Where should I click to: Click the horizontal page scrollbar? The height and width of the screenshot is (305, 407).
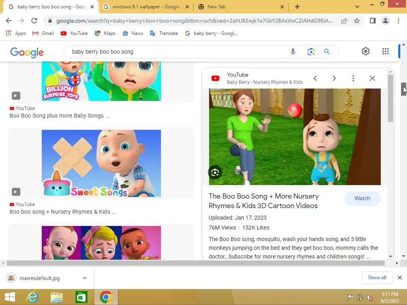[196, 263]
